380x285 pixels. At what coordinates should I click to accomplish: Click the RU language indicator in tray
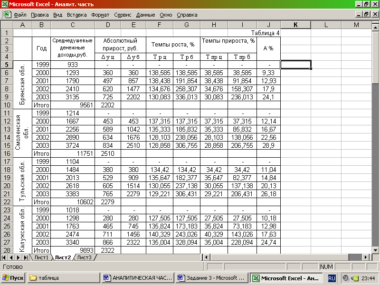332,278
